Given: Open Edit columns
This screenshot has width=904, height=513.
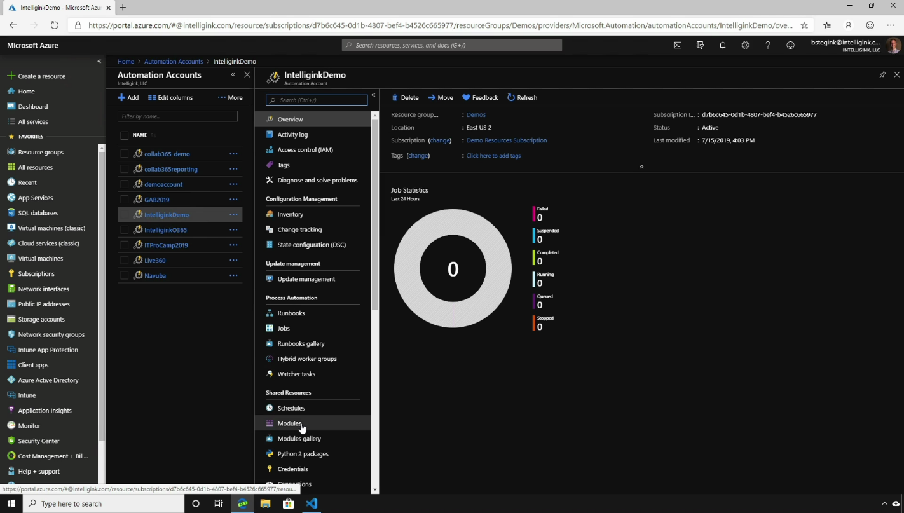Looking at the screenshot, I should (170, 98).
